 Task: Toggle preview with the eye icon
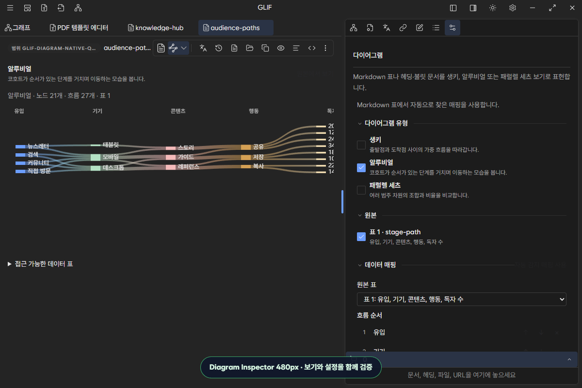pyautogui.click(x=281, y=48)
